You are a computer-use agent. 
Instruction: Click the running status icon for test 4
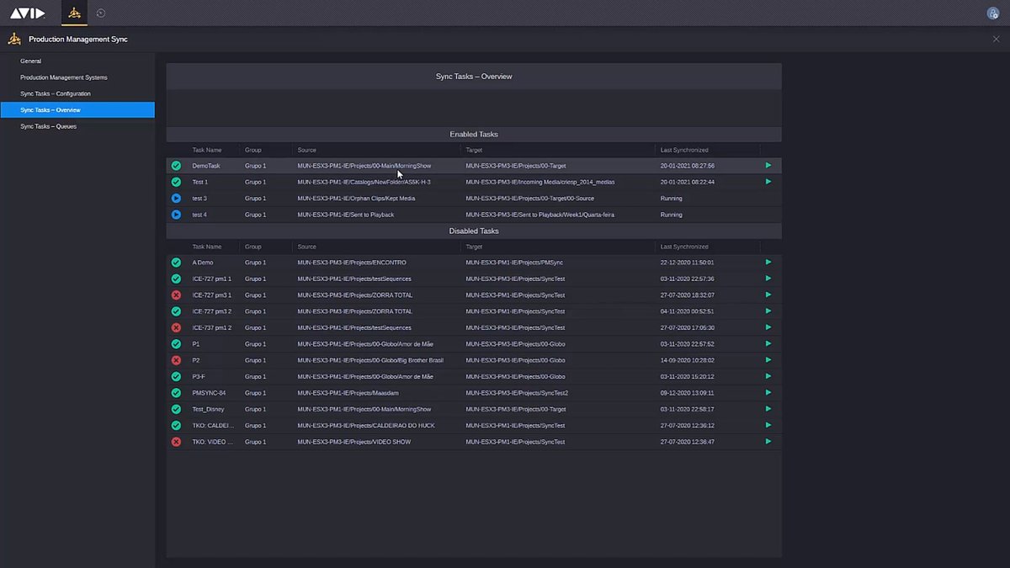[176, 215]
